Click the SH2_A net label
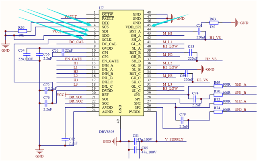 [x=241, y=101]
